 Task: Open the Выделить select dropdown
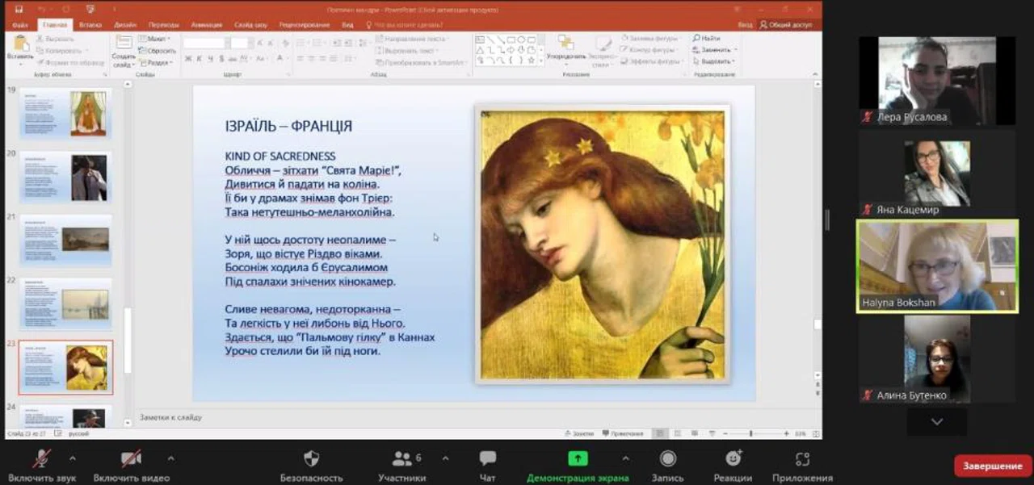(x=714, y=61)
